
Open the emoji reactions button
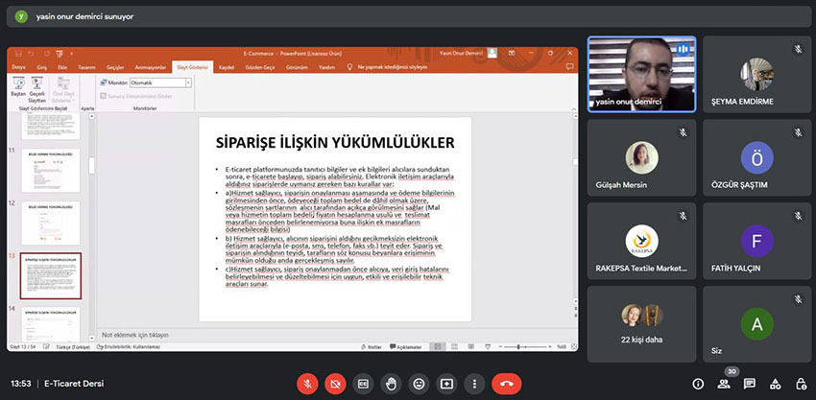419,383
